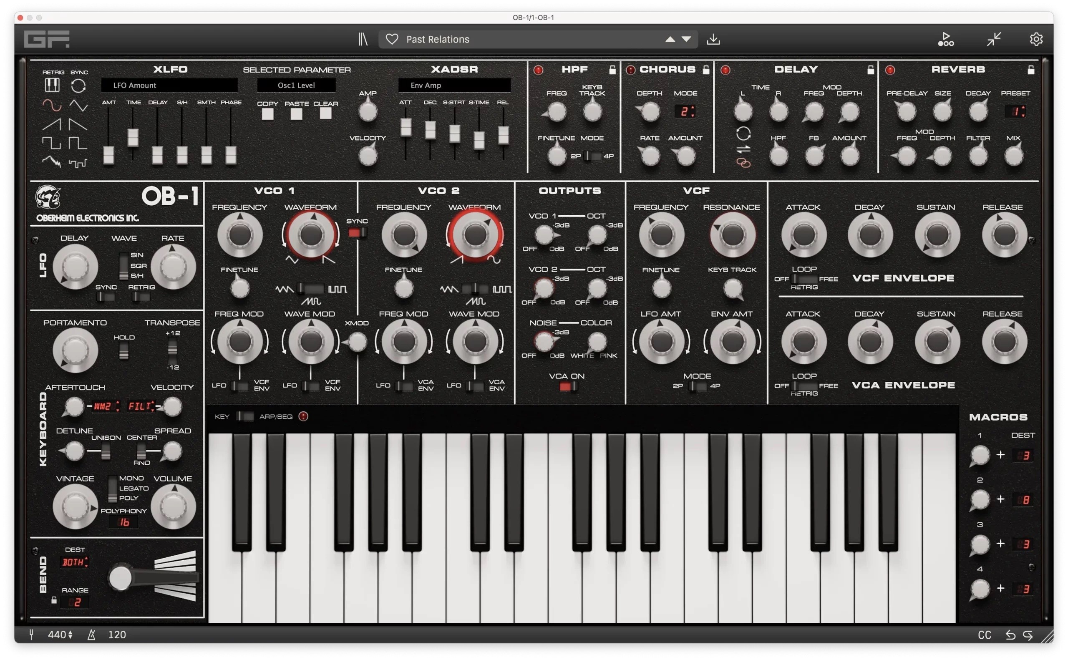
Task: Switch the KEY / ARP/SEQ toggle
Action: pyautogui.click(x=245, y=416)
